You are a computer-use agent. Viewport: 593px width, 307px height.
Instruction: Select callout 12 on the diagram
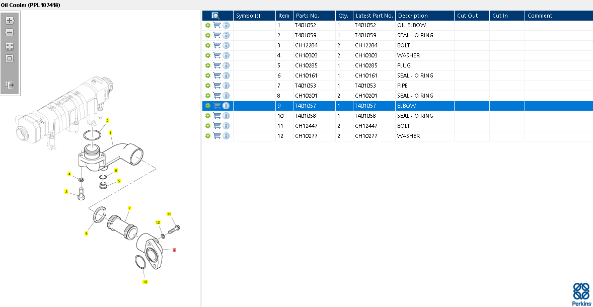pyautogui.click(x=159, y=222)
